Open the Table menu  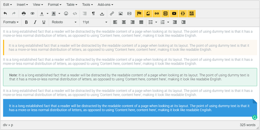[72, 5]
